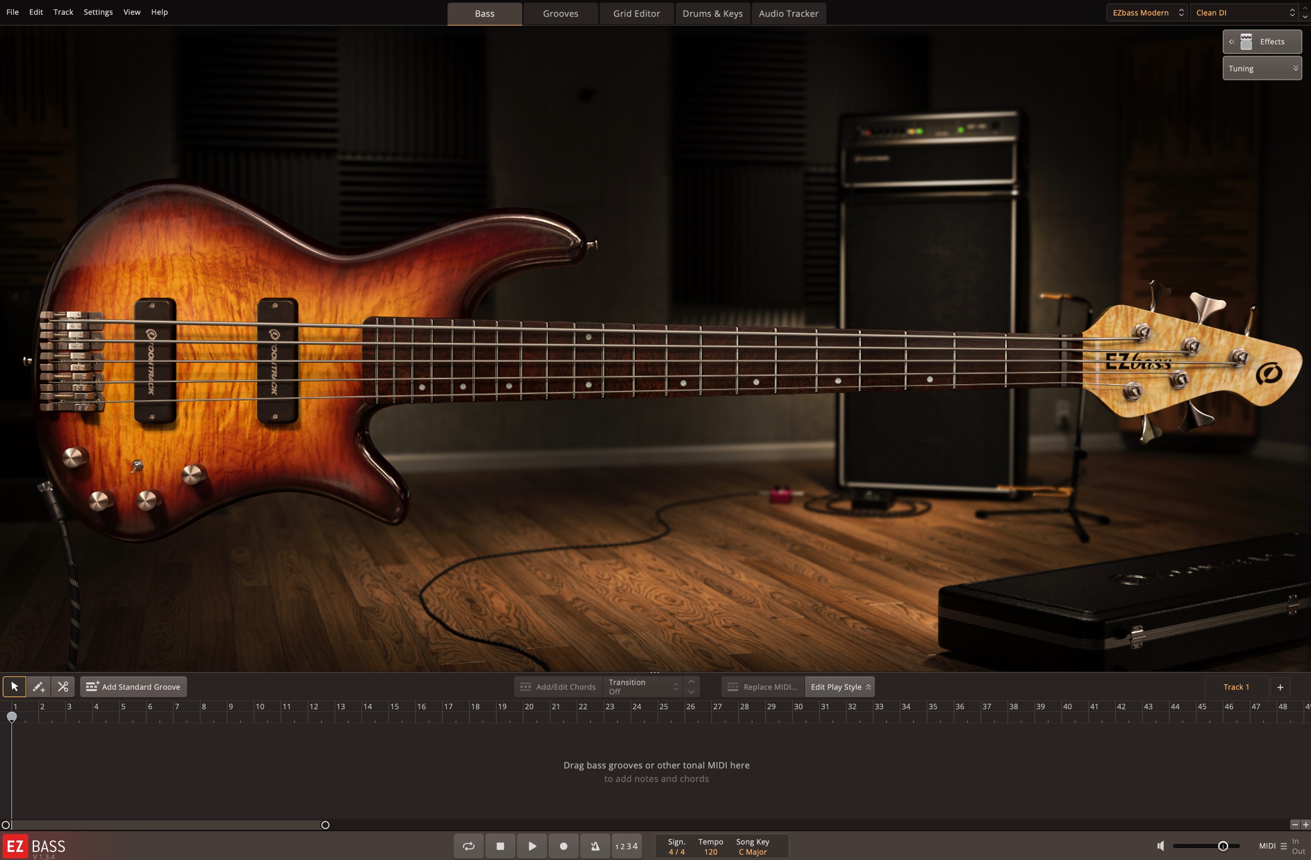Image resolution: width=1311 pixels, height=860 pixels.
Task: Switch to the Drums & Keys tab
Action: coord(713,14)
